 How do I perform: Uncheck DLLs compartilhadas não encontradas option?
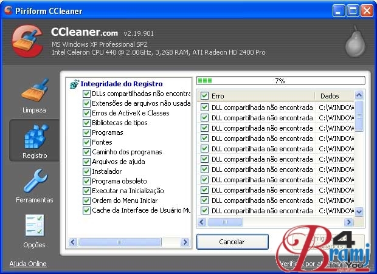pyautogui.click(x=86, y=94)
